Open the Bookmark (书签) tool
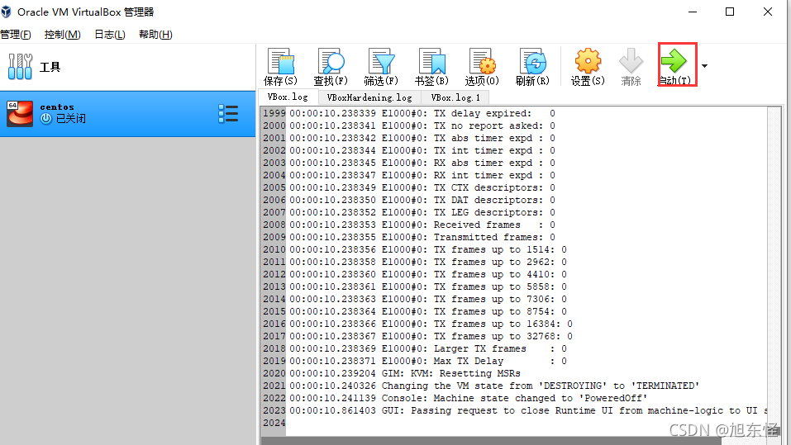Image resolution: width=791 pixels, height=445 pixels. pos(431,67)
